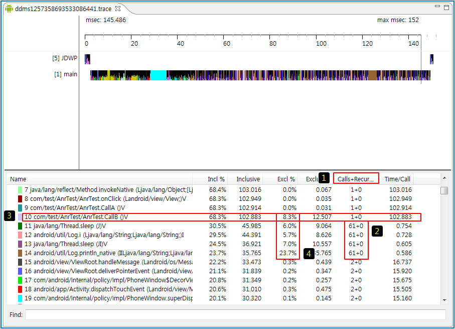
Task: Click the dark red swatch of AnrTest.onClick
Action: coord(20,199)
